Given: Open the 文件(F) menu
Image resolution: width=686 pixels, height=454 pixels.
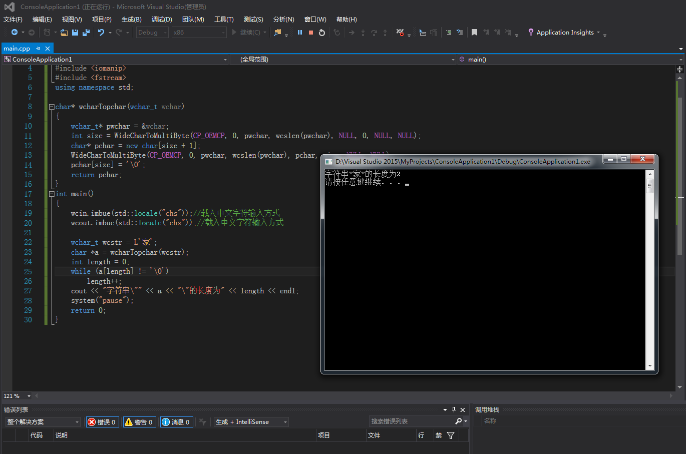Looking at the screenshot, I should coord(13,19).
